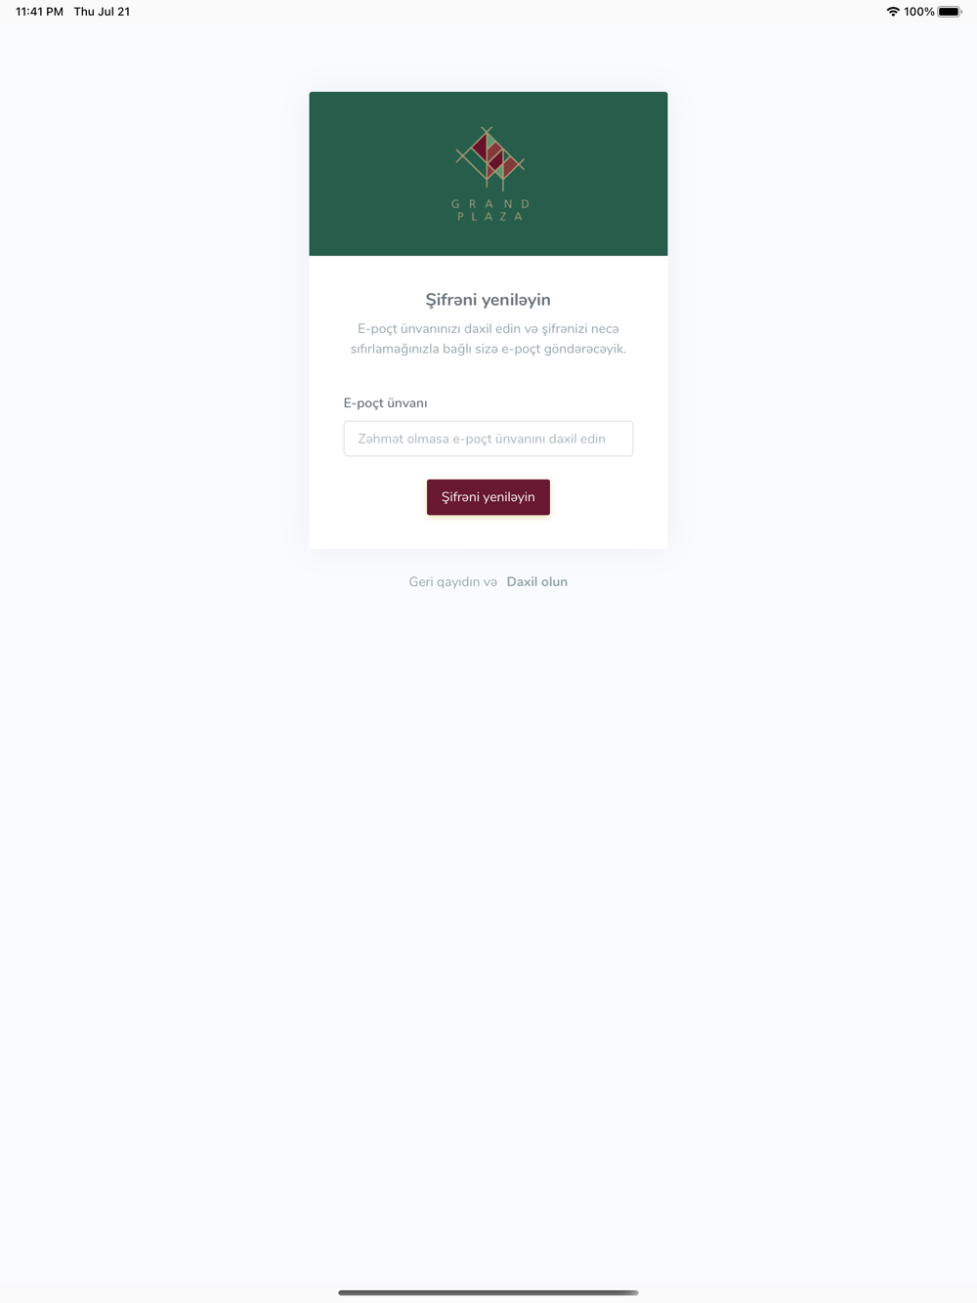Click the password reset instruction paragraph
This screenshot has height=1303, width=977.
click(488, 339)
